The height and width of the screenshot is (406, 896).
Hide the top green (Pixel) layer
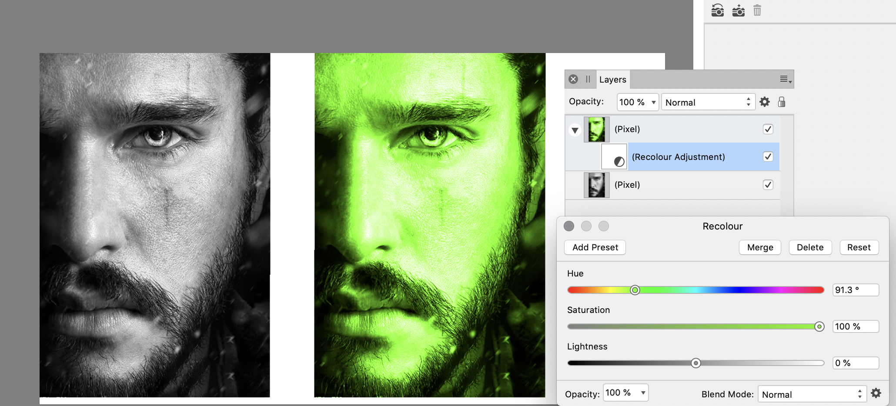(768, 129)
